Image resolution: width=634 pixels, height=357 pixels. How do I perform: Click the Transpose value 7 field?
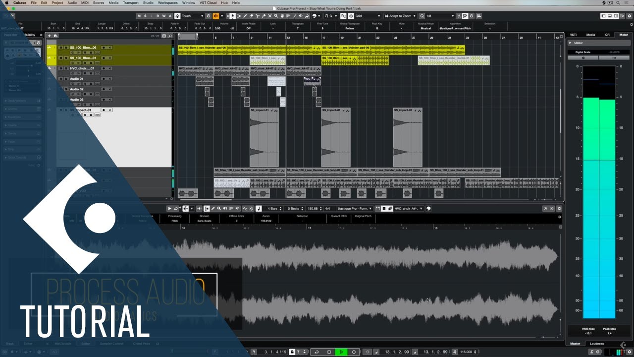[298, 28]
